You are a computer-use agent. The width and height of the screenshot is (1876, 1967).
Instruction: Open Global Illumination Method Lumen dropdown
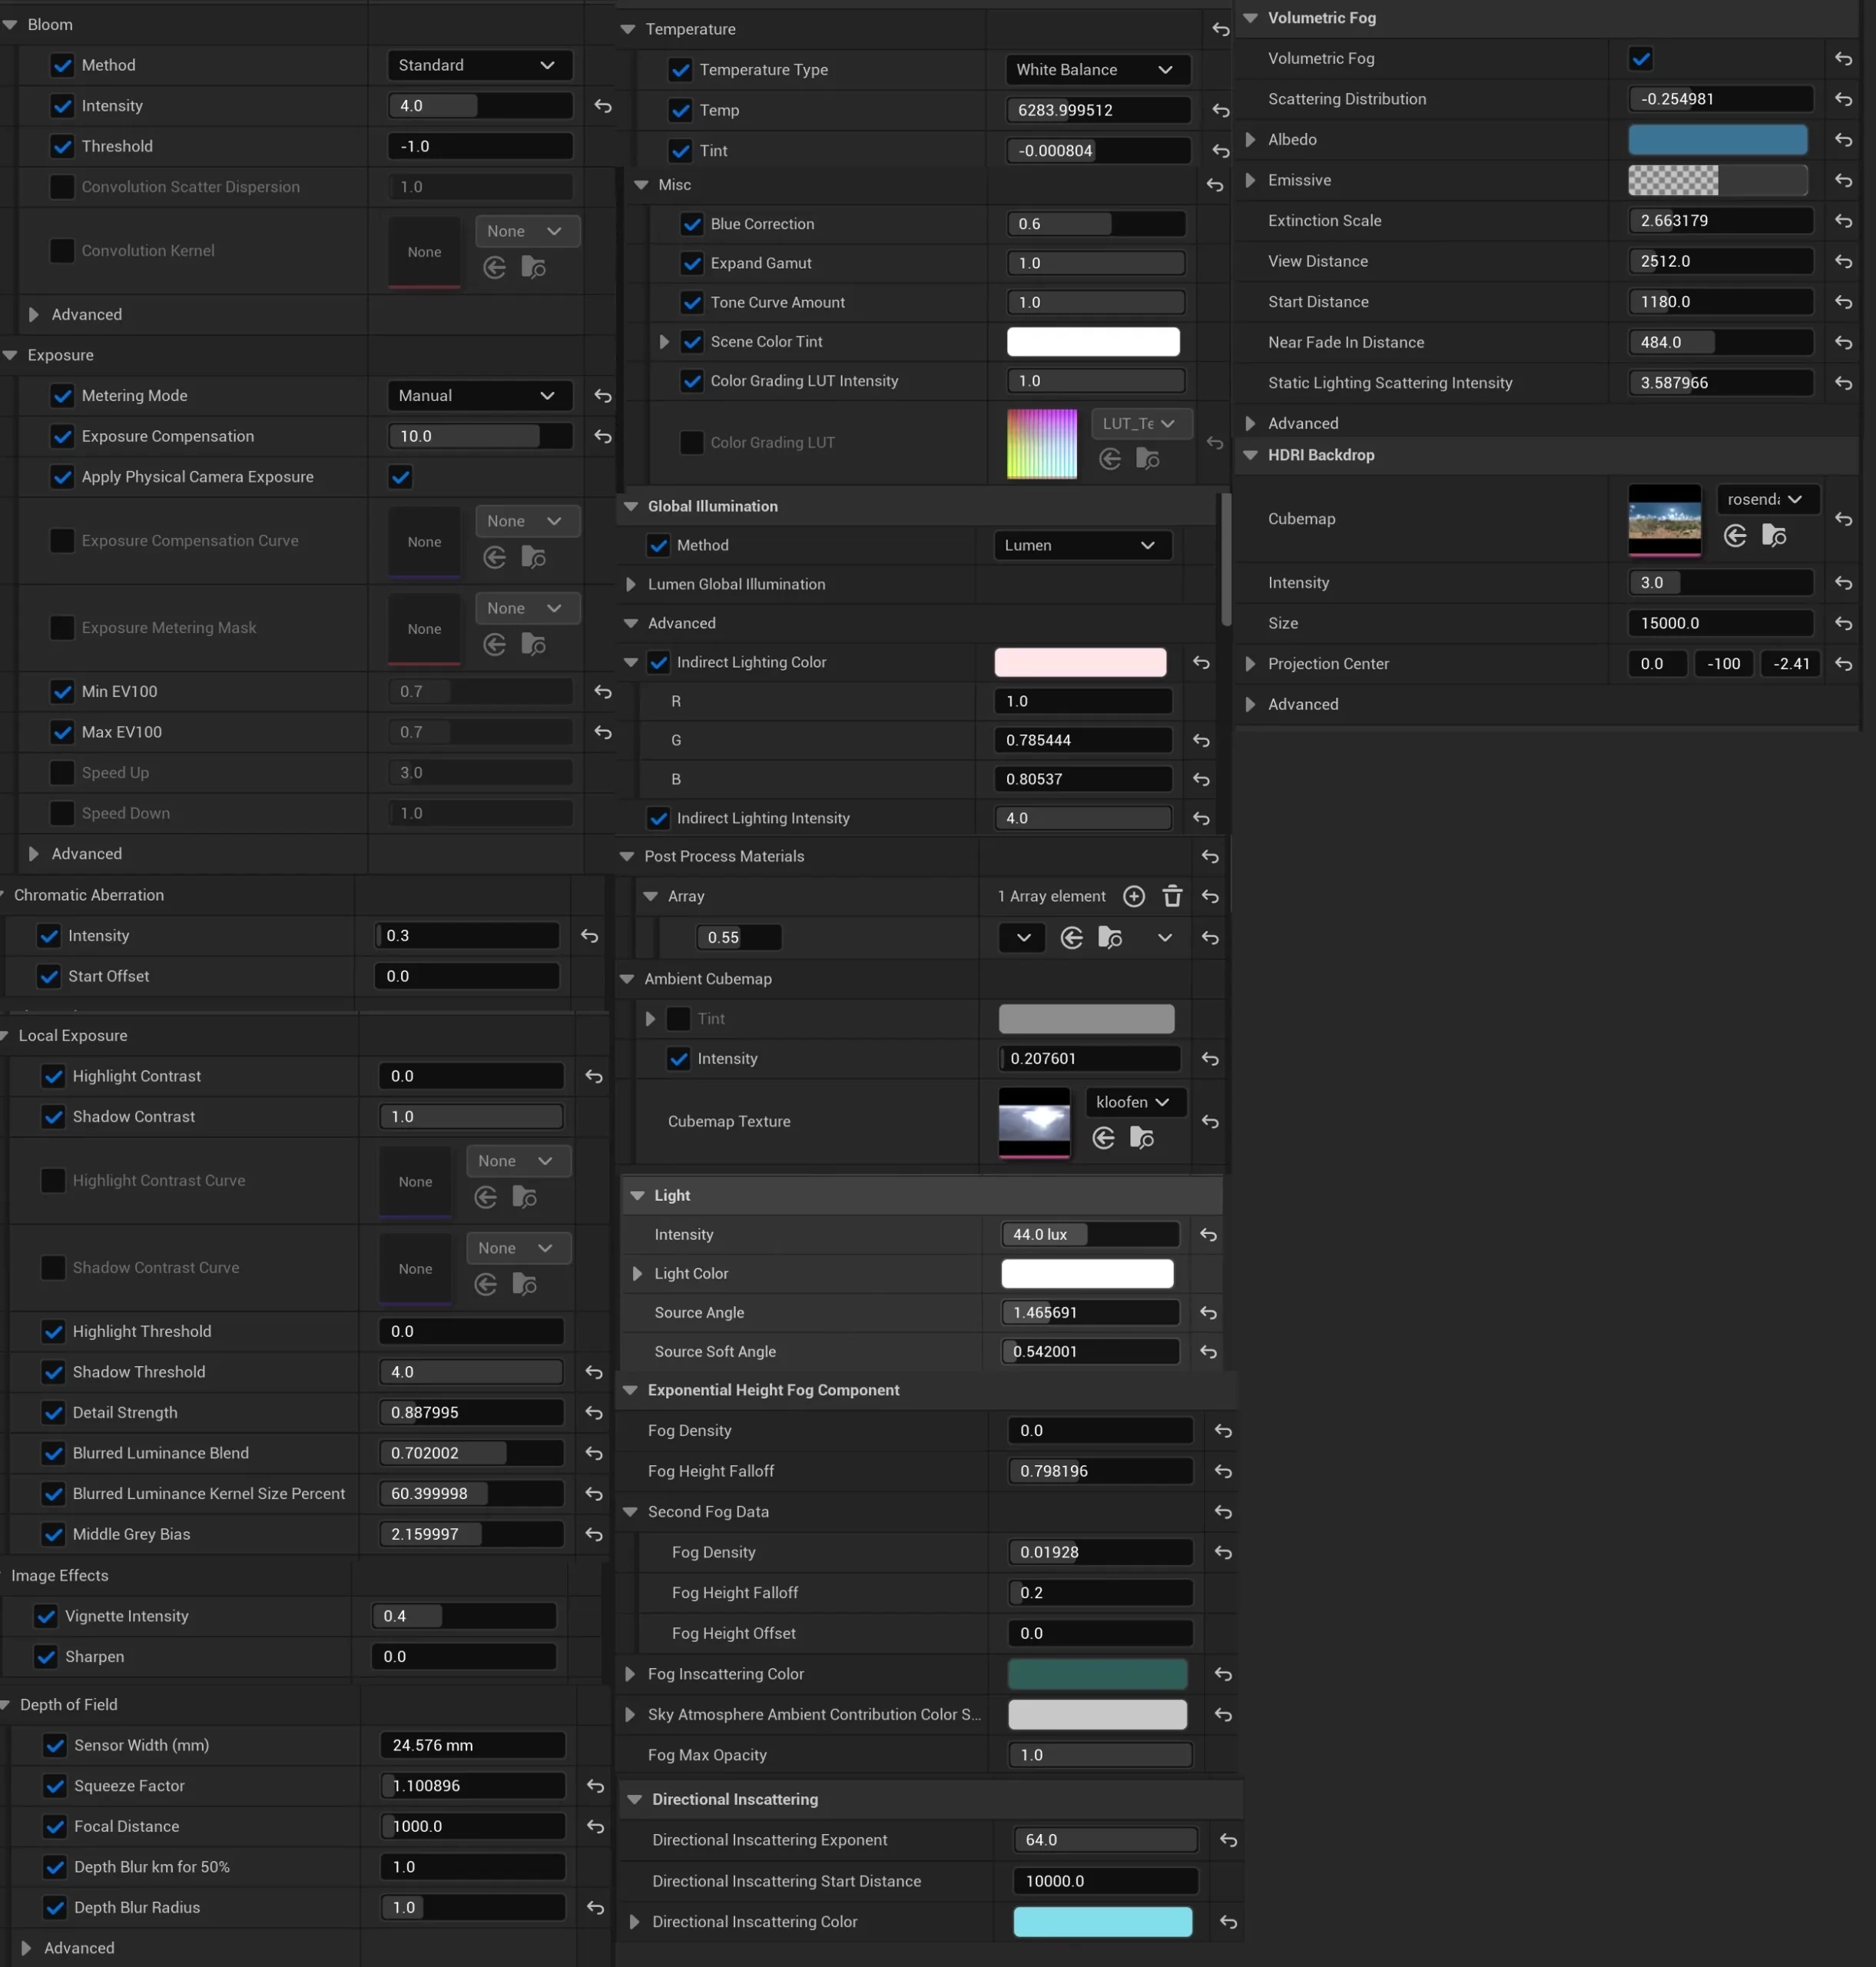pos(1083,545)
